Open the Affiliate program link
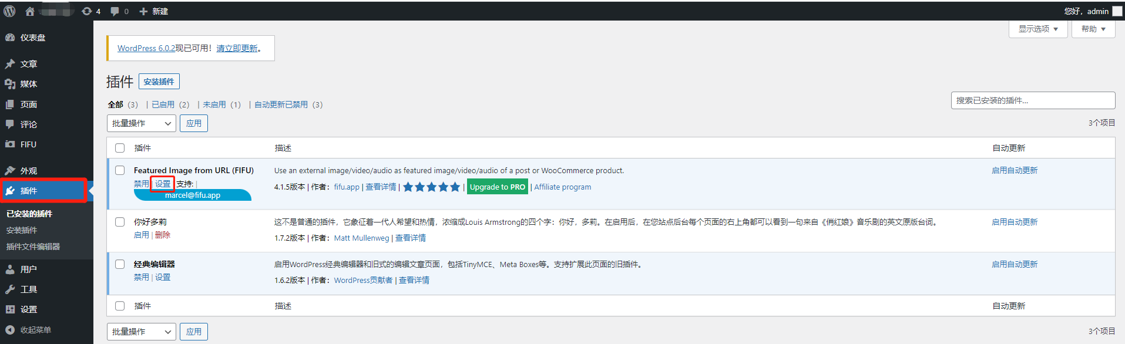The height and width of the screenshot is (344, 1125). tap(563, 187)
